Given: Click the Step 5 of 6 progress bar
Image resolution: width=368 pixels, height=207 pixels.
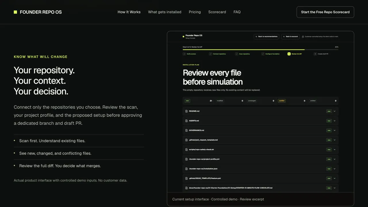Looking at the screenshot, I should click(x=260, y=50).
